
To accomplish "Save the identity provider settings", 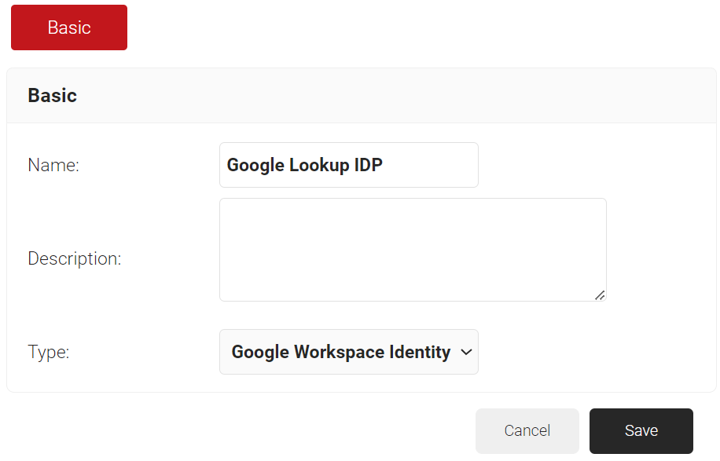I will pyautogui.click(x=641, y=430).
